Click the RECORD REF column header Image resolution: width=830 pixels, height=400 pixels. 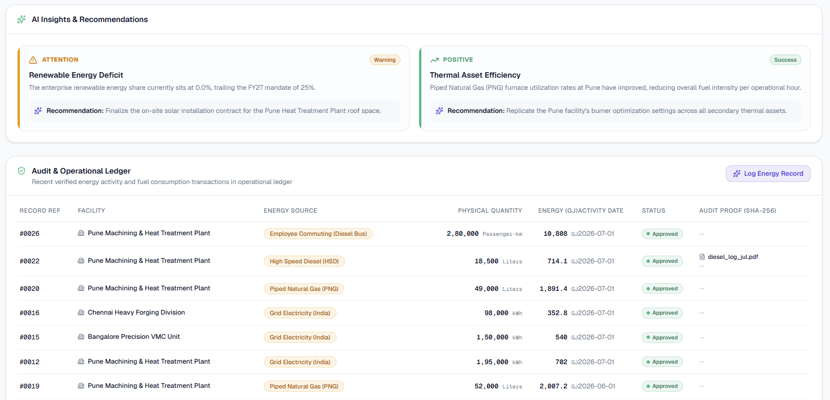(x=40, y=210)
